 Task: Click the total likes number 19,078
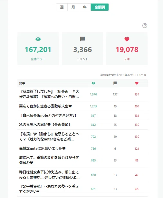pos(127,49)
